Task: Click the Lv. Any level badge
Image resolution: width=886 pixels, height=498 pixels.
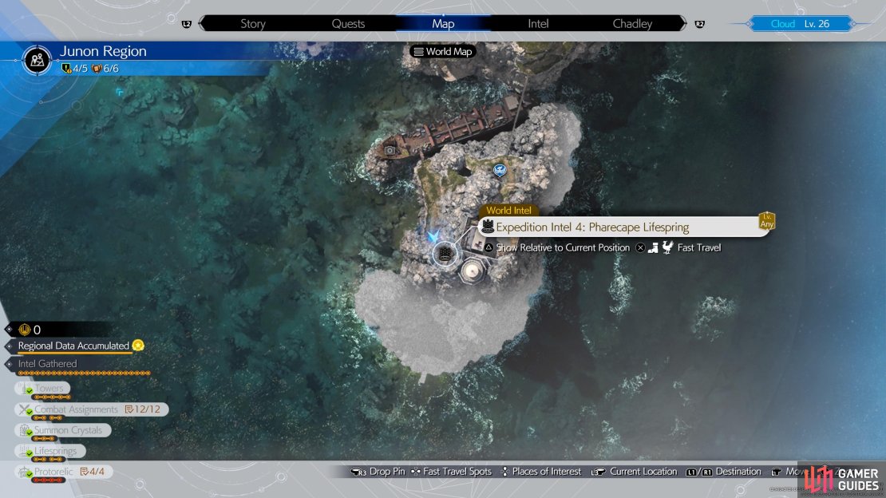Action: (767, 220)
